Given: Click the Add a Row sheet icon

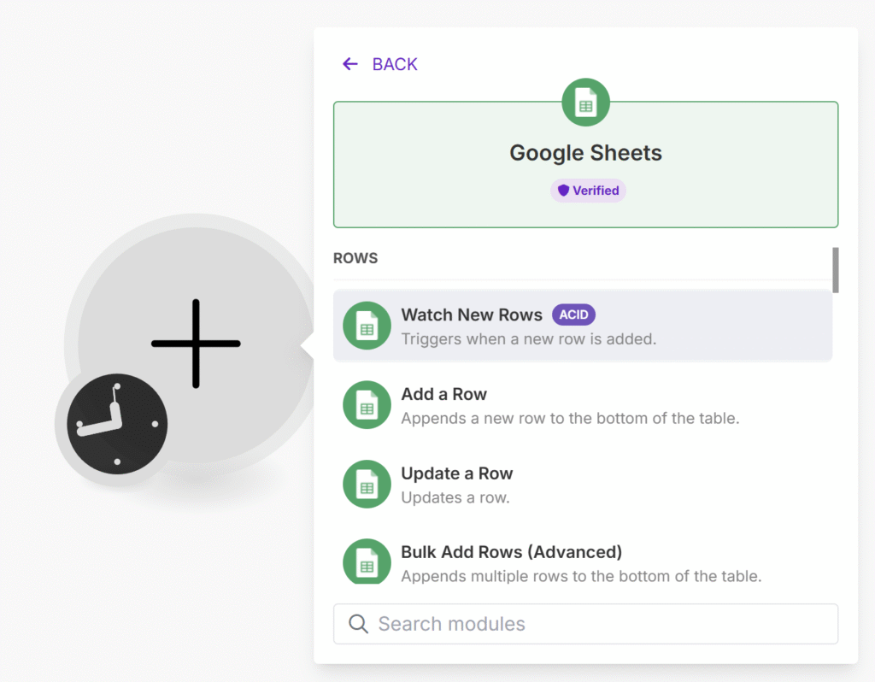Looking at the screenshot, I should [367, 405].
